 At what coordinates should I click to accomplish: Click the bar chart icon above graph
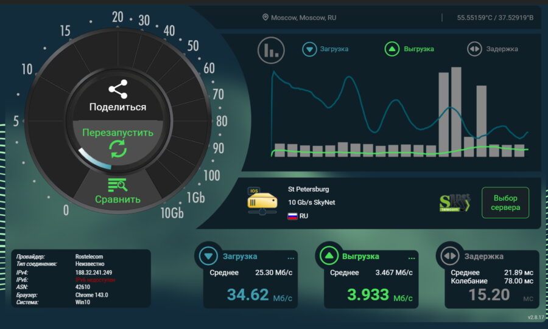[x=271, y=50]
